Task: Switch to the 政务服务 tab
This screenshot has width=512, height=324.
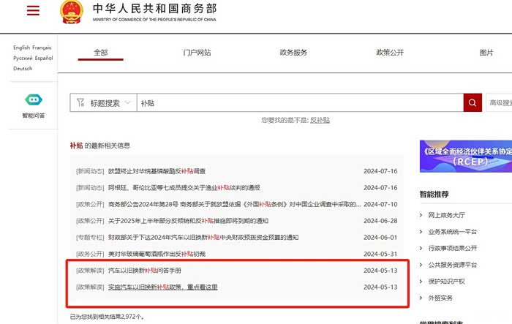Action: (293, 53)
